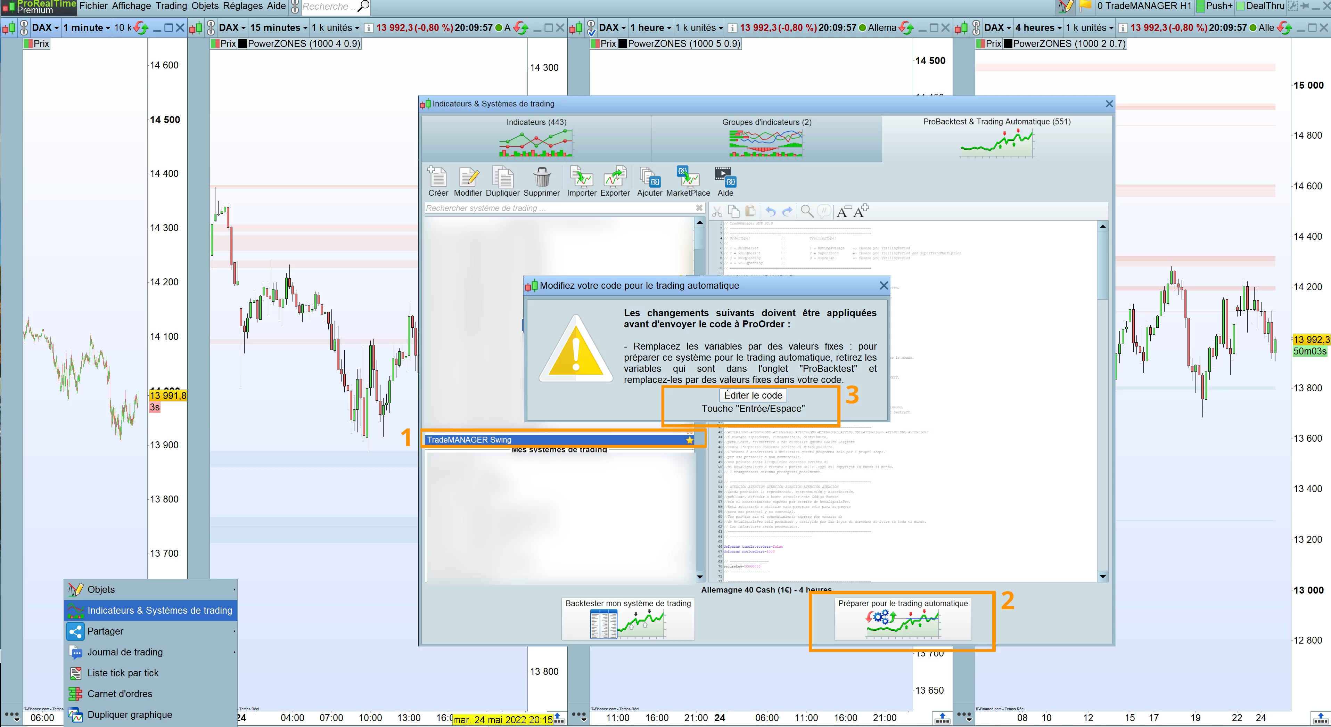Switch to the Indicateurs (443) tab

[x=536, y=138]
